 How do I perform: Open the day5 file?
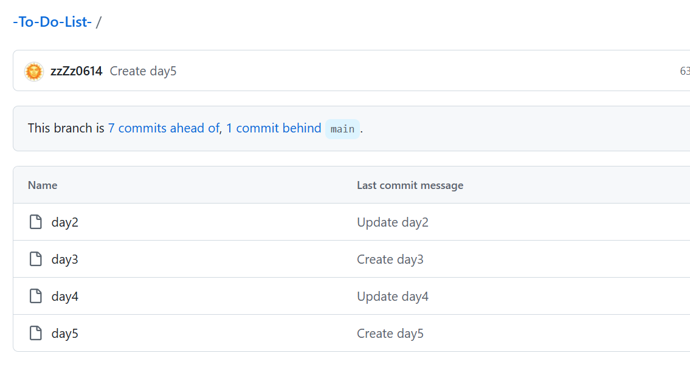pos(65,334)
